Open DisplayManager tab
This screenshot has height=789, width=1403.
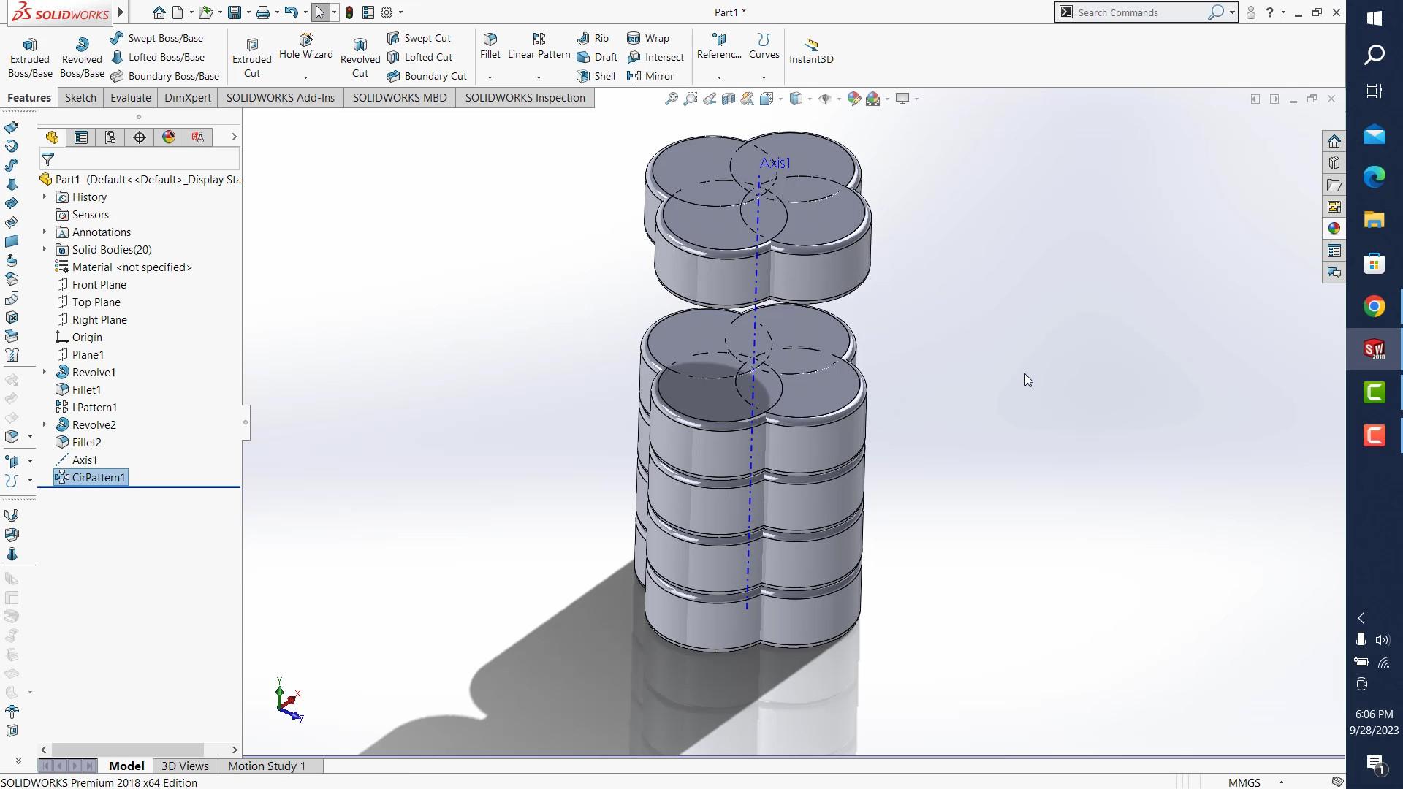point(169,137)
